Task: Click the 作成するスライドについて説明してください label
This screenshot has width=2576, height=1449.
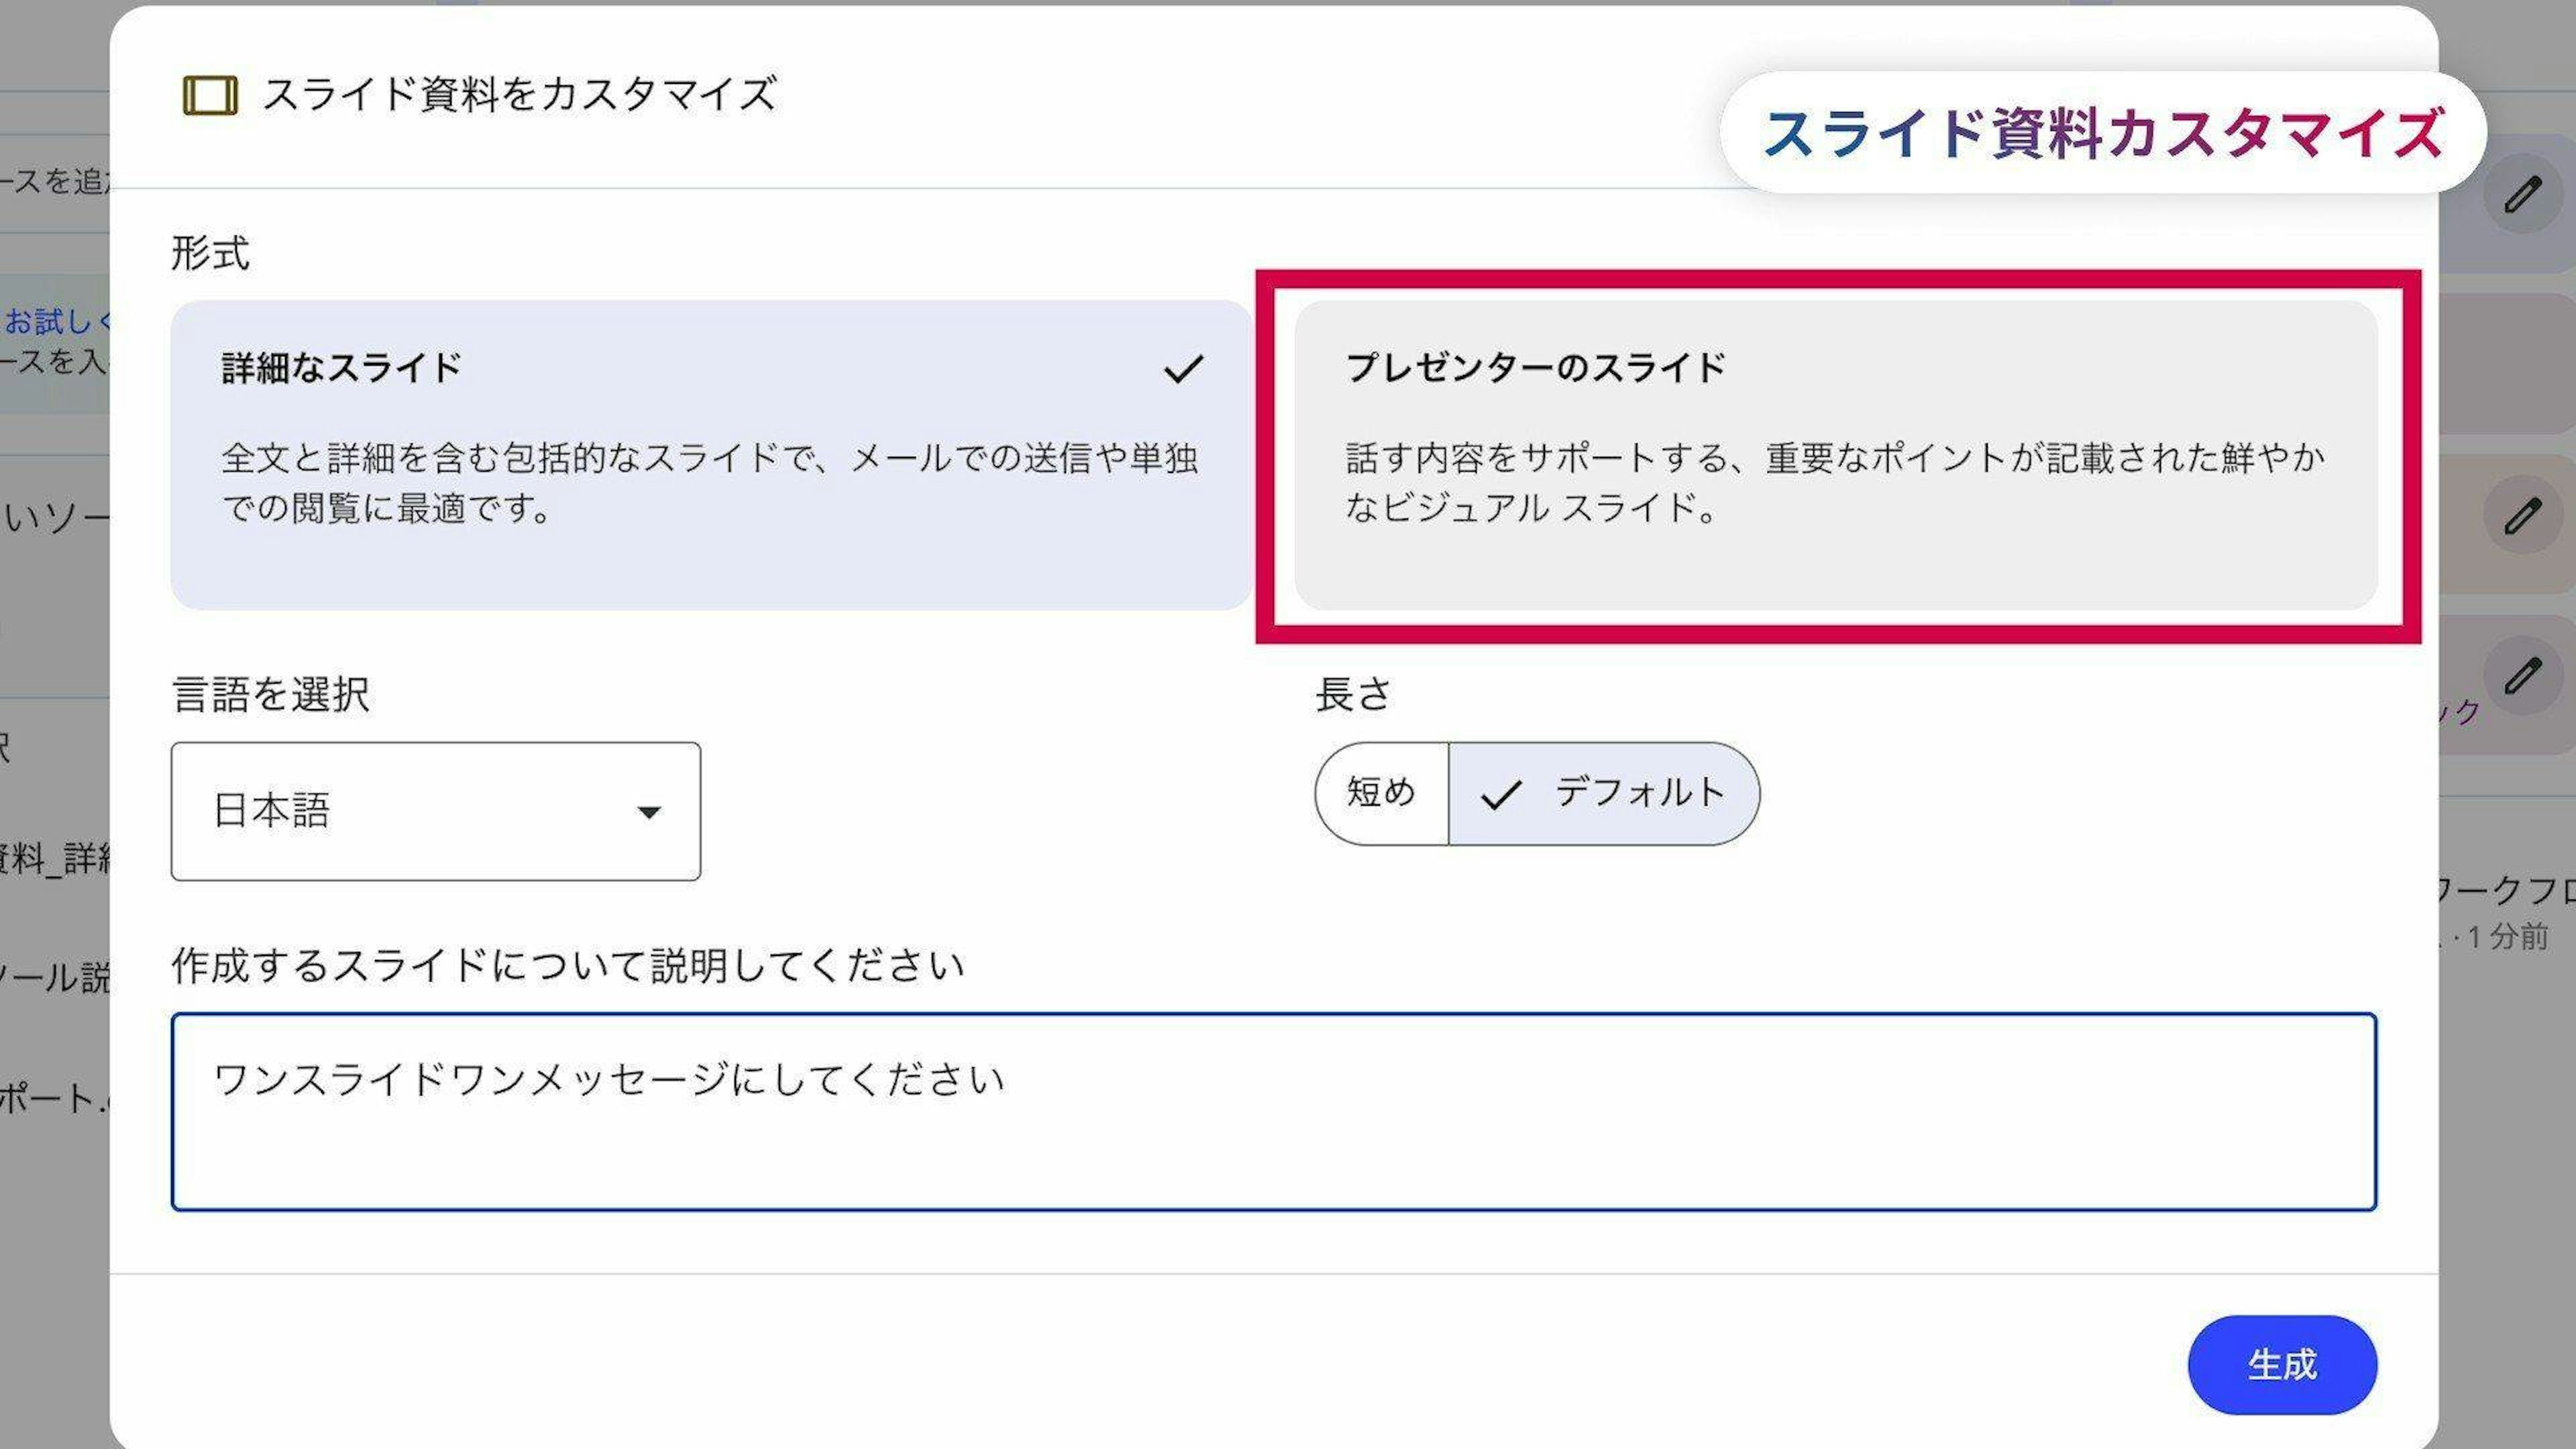Action: tap(567, 965)
